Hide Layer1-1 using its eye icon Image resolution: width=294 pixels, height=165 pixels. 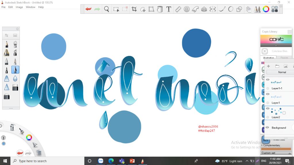click(x=268, y=80)
